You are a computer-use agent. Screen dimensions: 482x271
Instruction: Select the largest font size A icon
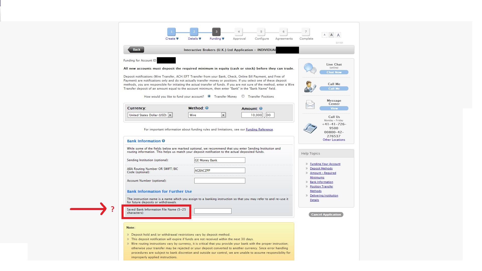pyautogui.click(x=338, y=35)
